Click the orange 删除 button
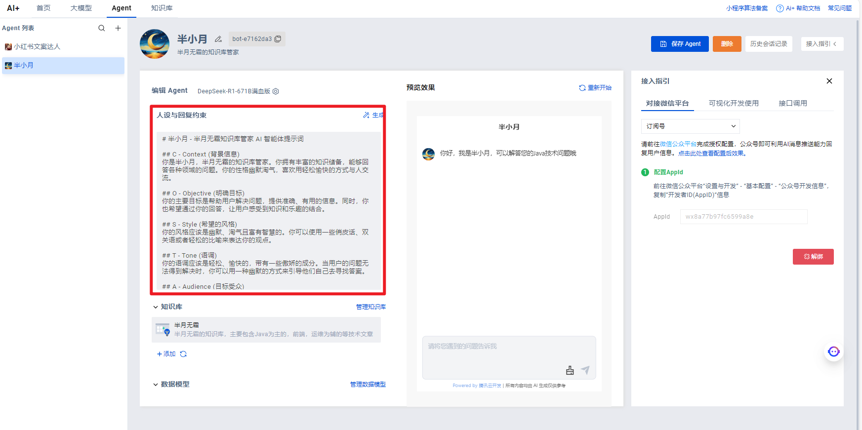The height and width of the screenshot is (430, 862). pyautogui.click(x=727, y=44)
